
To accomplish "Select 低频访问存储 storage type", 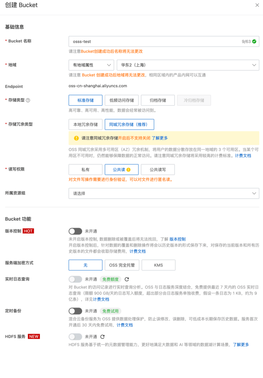I will click(x=122, y=100).
